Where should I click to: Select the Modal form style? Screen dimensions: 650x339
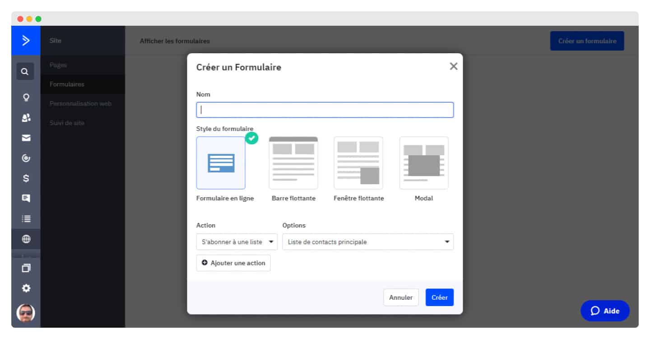click(424, 163)
